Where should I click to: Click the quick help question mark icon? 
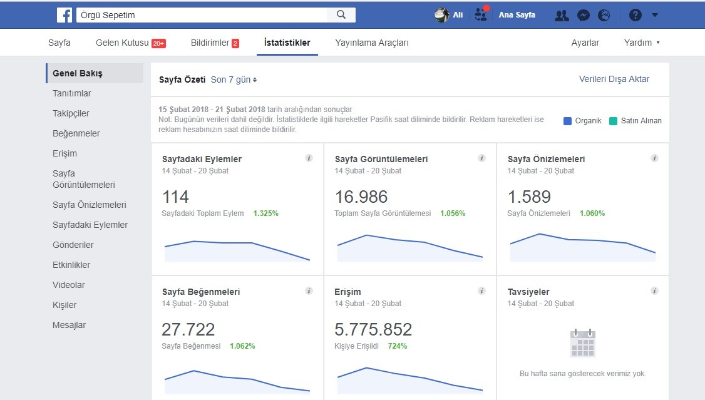coord(636,15)
